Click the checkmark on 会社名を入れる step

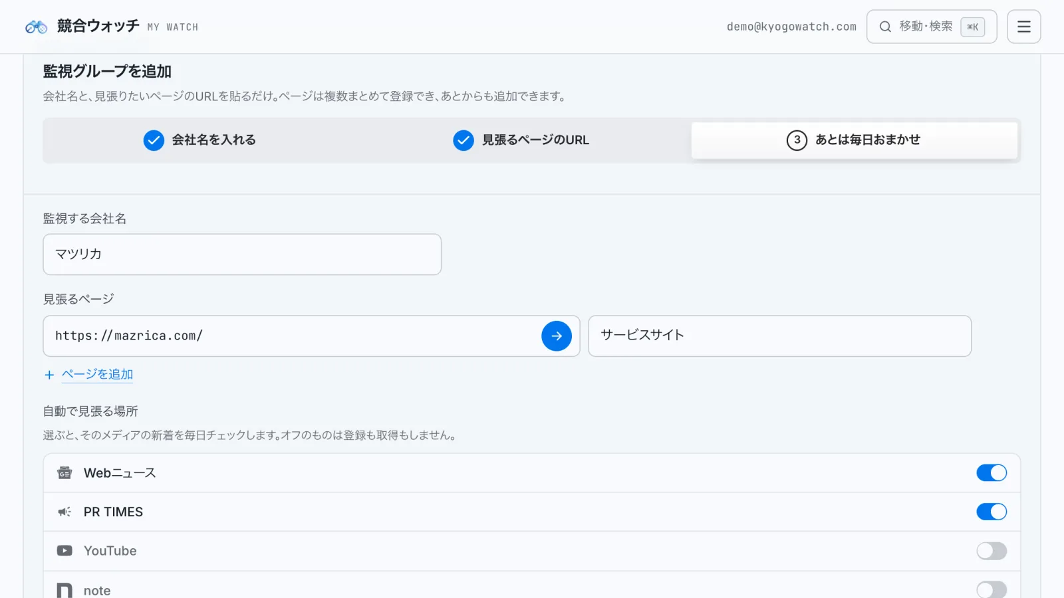tap(154, 140)
